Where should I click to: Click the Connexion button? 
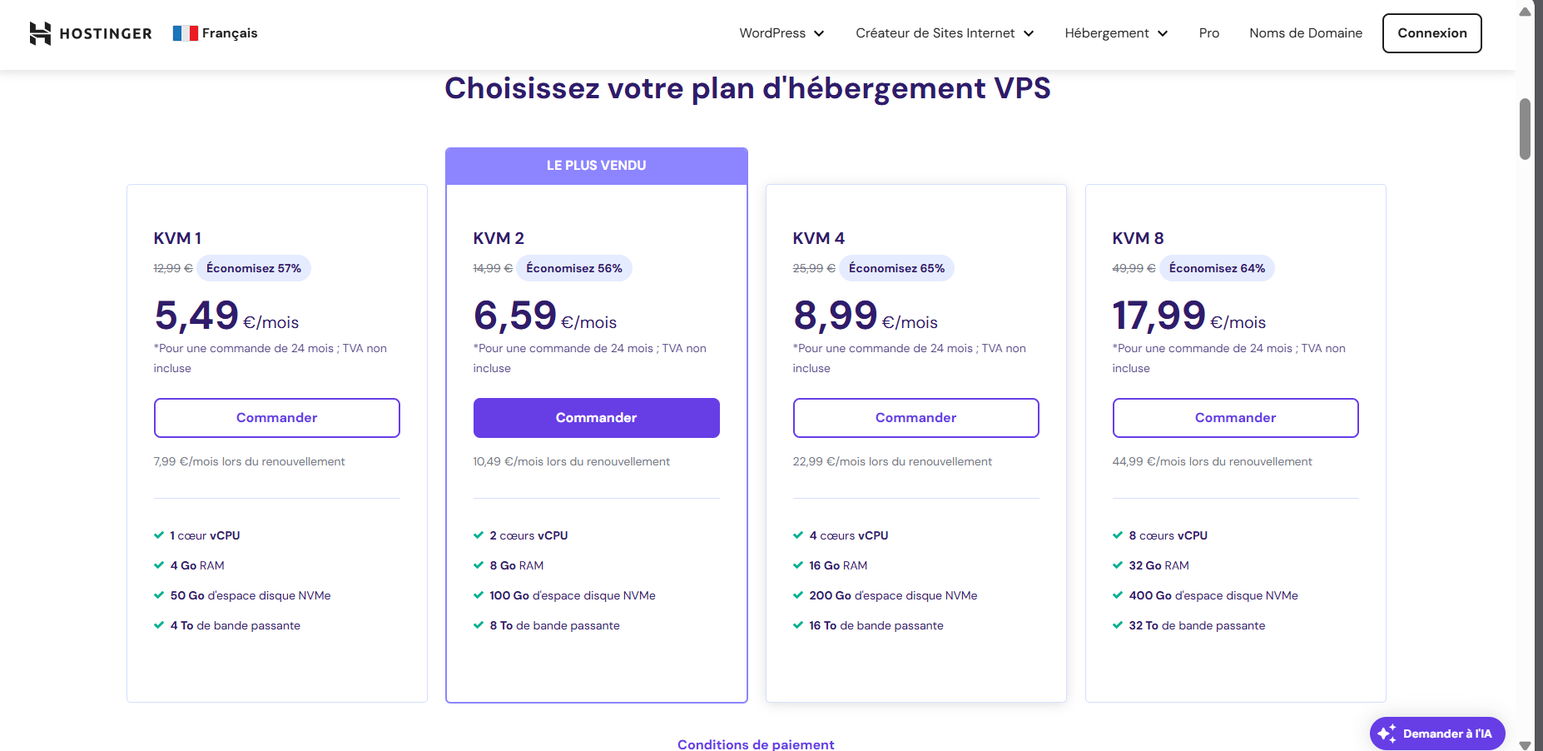tap(1432, 33)
